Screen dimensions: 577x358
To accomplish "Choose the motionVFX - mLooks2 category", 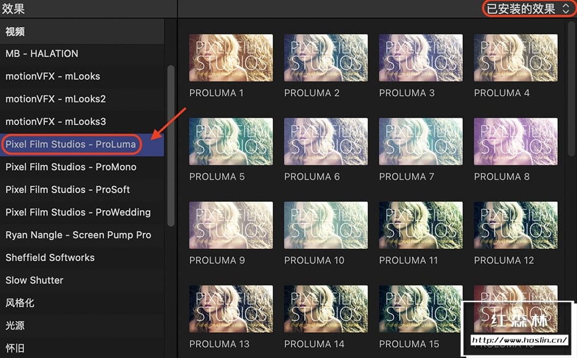I will pyautogui.click(x=82, y=99).
